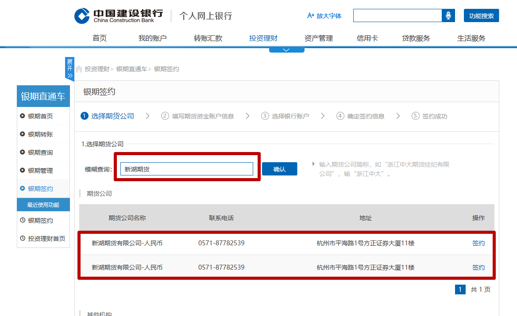This screenshot has height=316, width=517.
Task: Open the 我的账户 menu
Action: [152, 38]
